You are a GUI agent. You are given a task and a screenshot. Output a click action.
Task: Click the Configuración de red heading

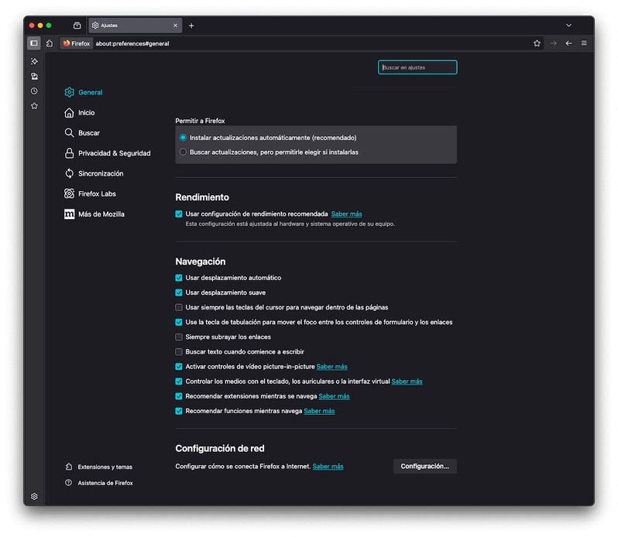[220, 449]
